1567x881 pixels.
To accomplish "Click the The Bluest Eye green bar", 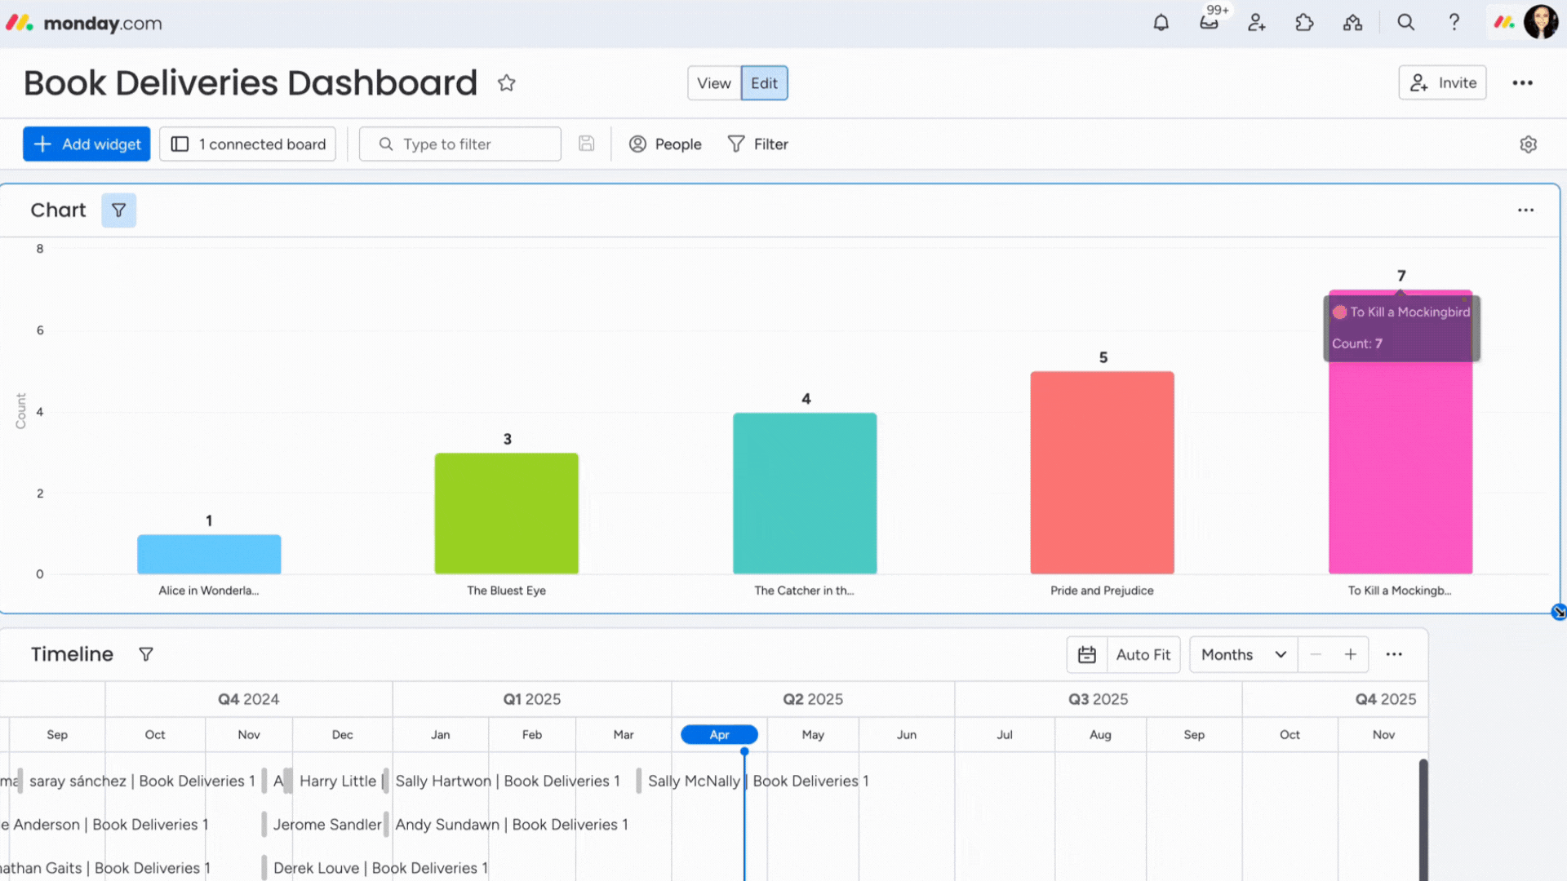I will (x=507, y=514).
